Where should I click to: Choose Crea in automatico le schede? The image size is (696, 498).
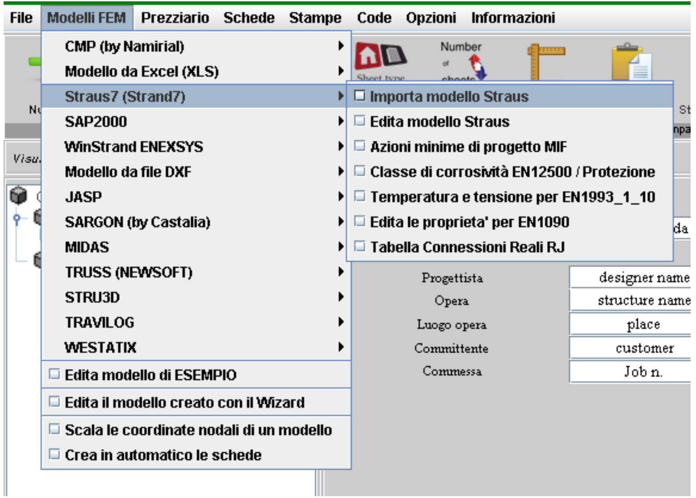(196, 455)
